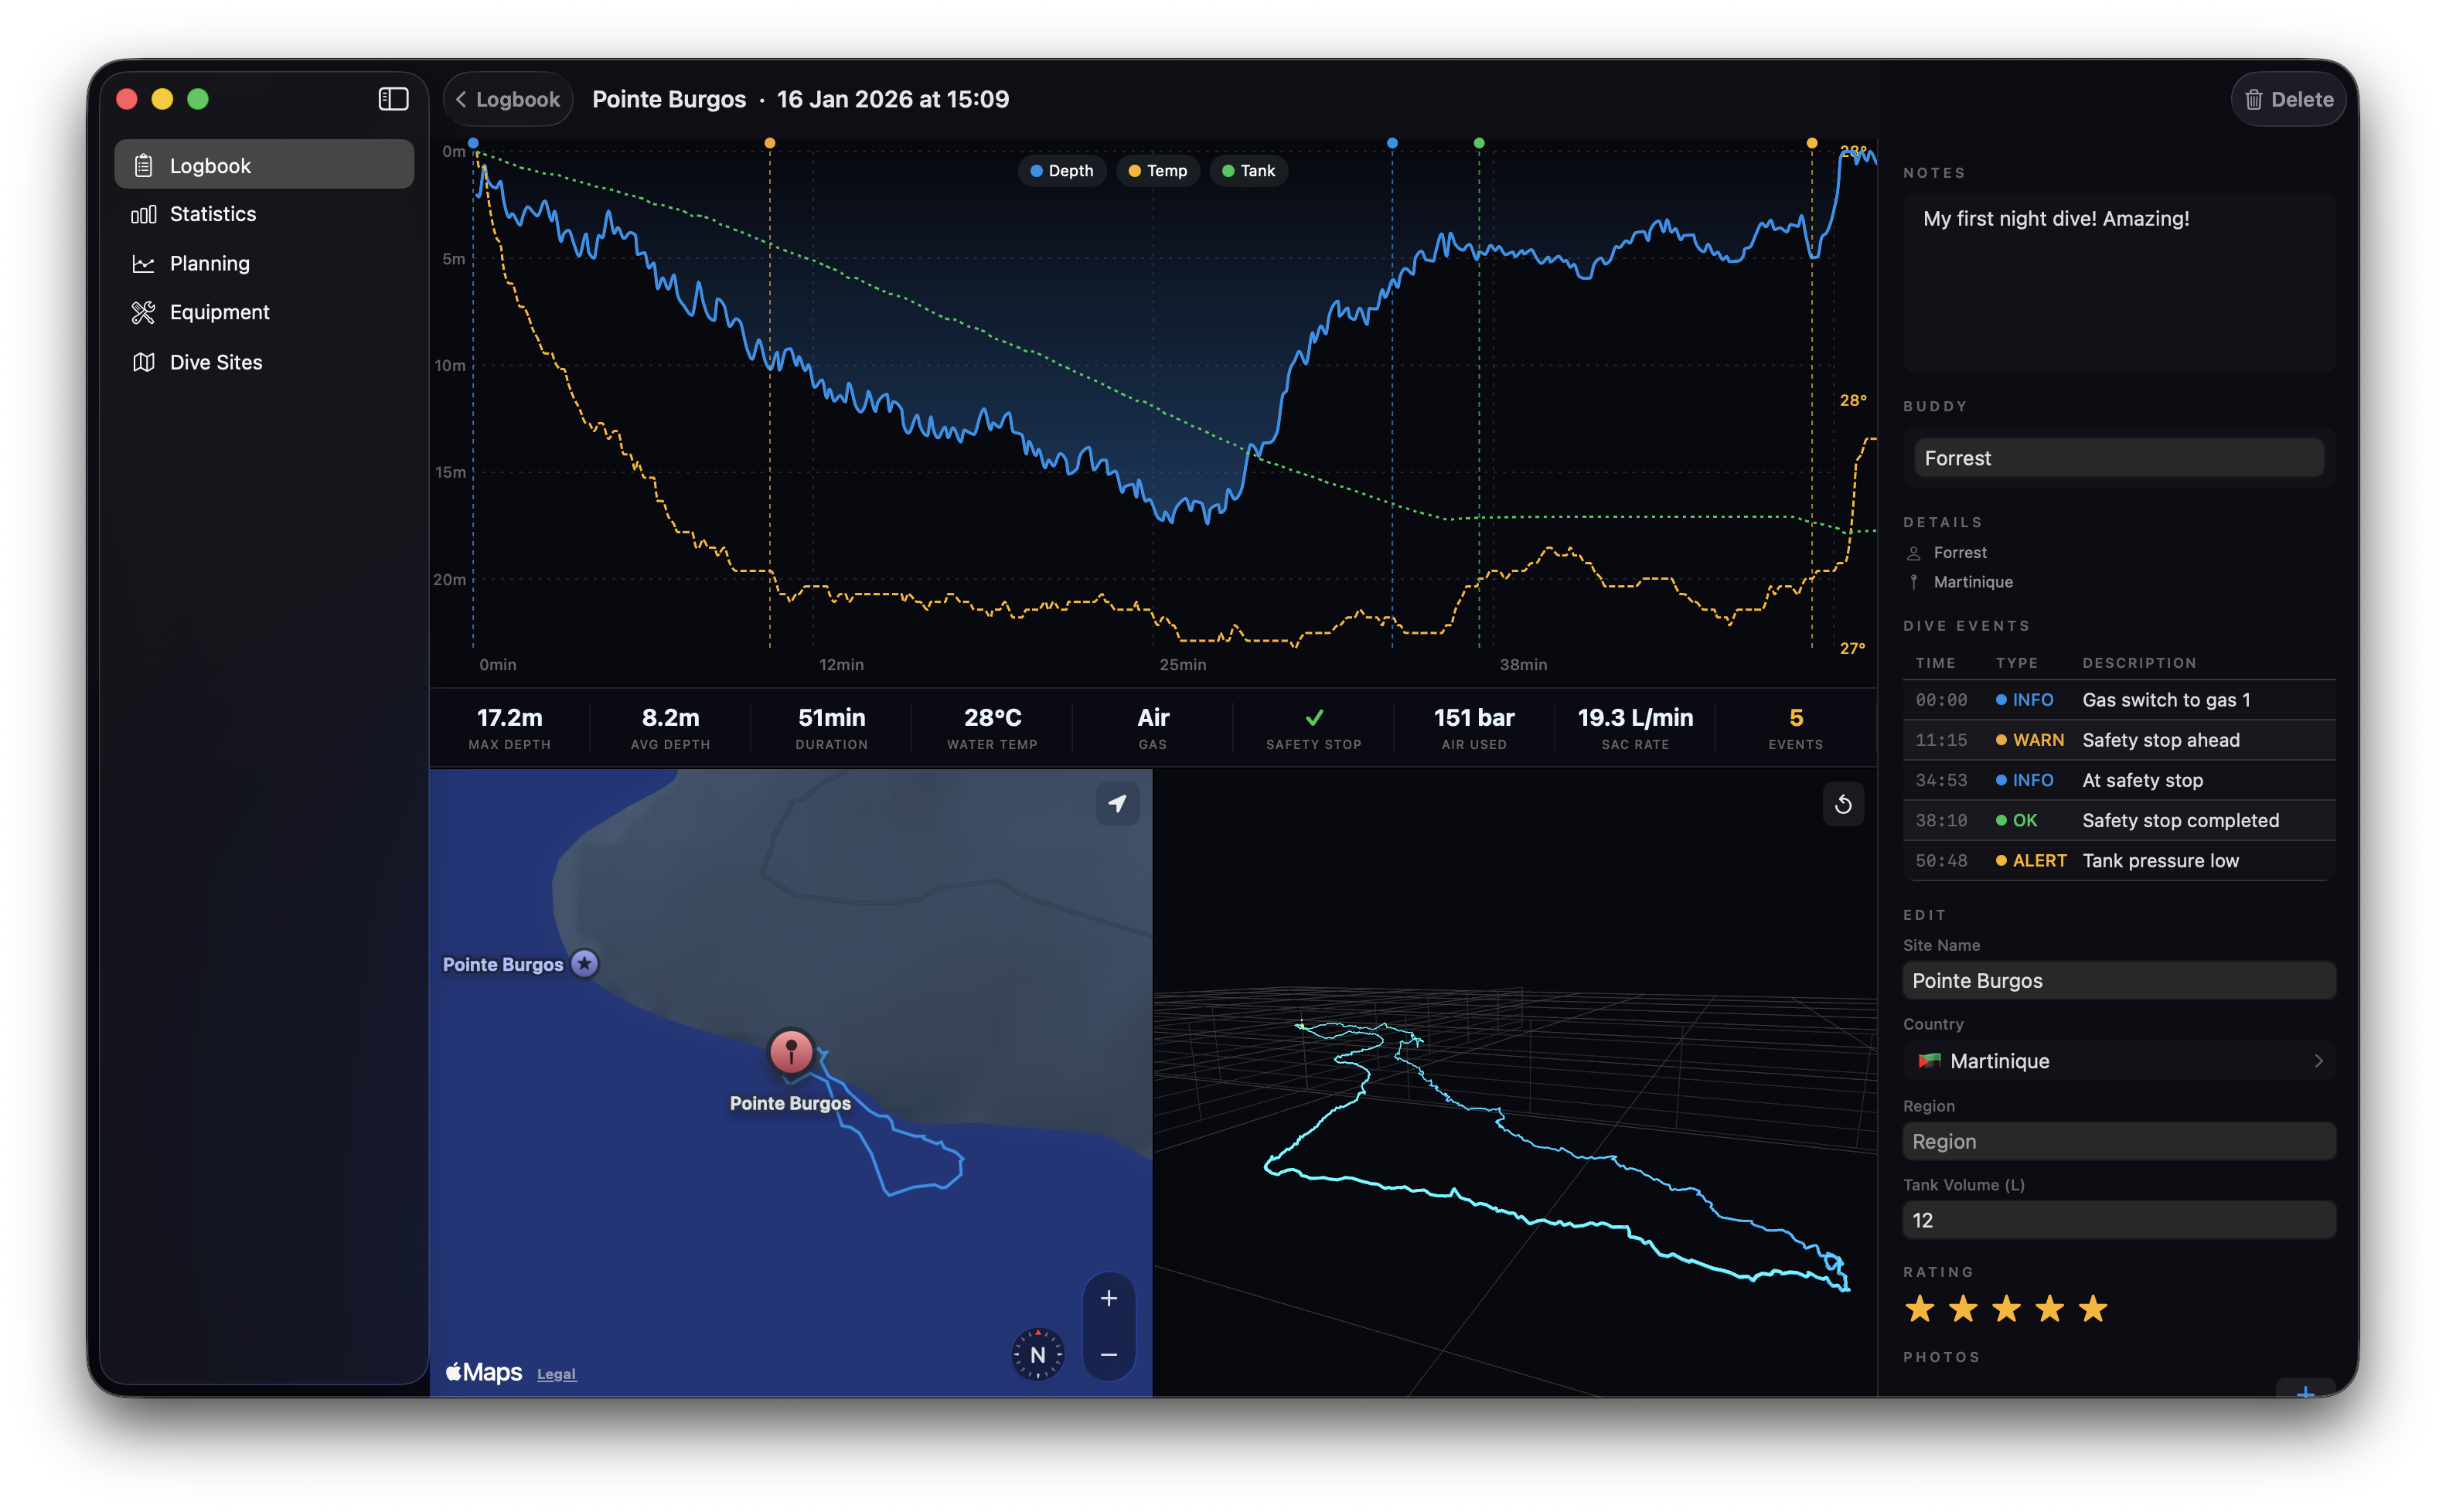The height and width of the screenshot is (1512, 2446).
Task: Open the Equipment section
Action: click(219, 312)
